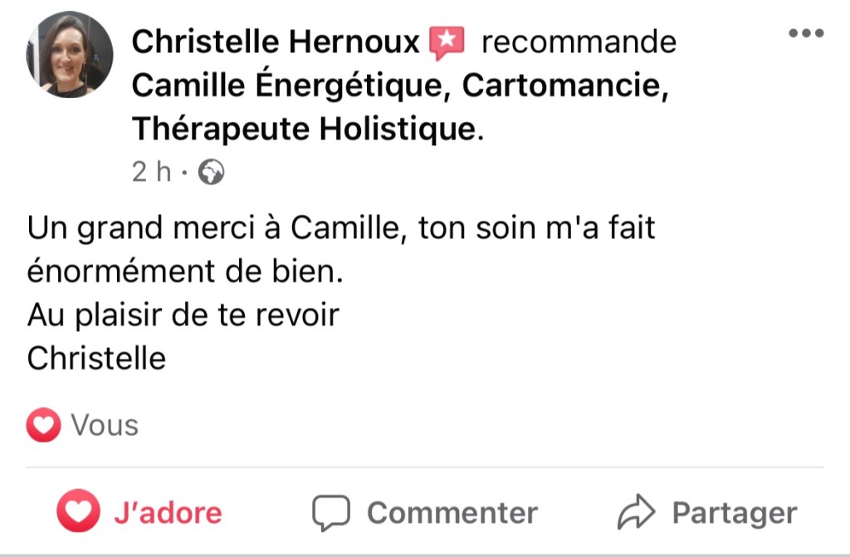The height and width of the screenshot is (557, 850).
Task: Open the reactions list by clicking "Vous"
Action: tap(105, 426)
